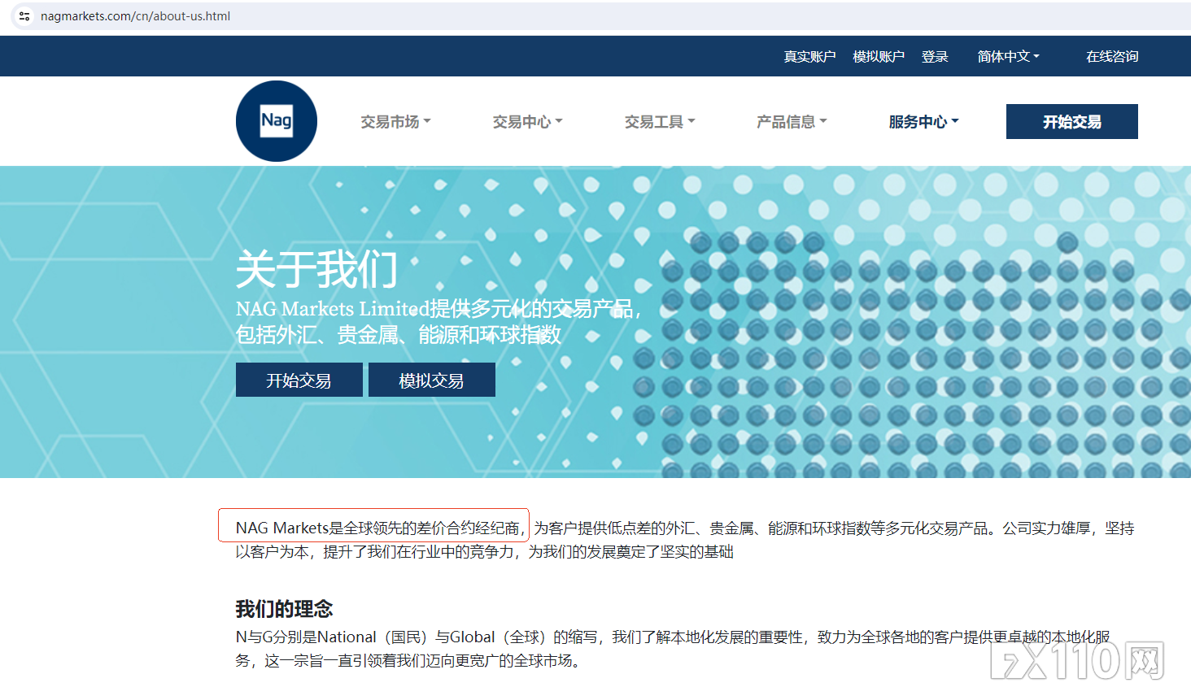Viewport: 1191px width, 700px height.
Task: Expand the 交易中心 menu
Action: 527,122
